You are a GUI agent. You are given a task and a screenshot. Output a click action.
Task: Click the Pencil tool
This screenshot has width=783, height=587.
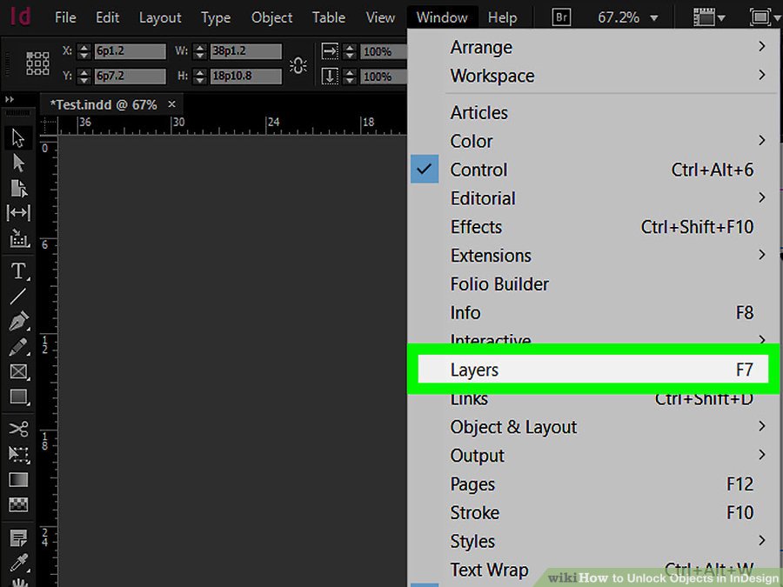pos(18,347)
